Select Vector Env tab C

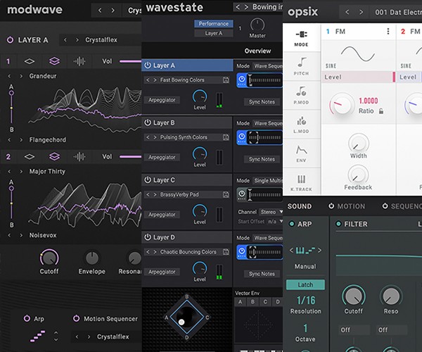pos(265,302)
